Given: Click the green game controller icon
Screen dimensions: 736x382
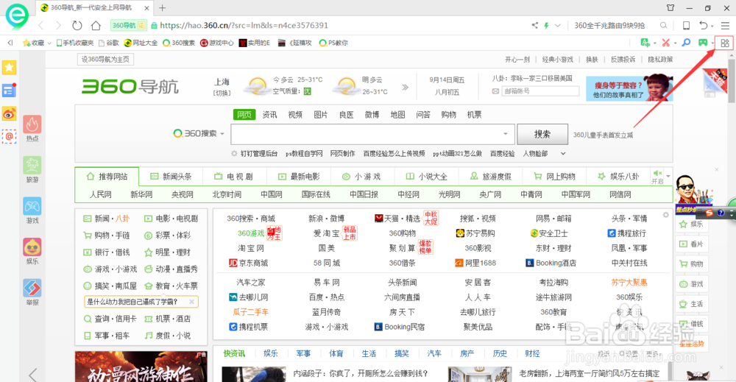Looking at the screenshot, I should pyautogui.click(x=703, y=43).
